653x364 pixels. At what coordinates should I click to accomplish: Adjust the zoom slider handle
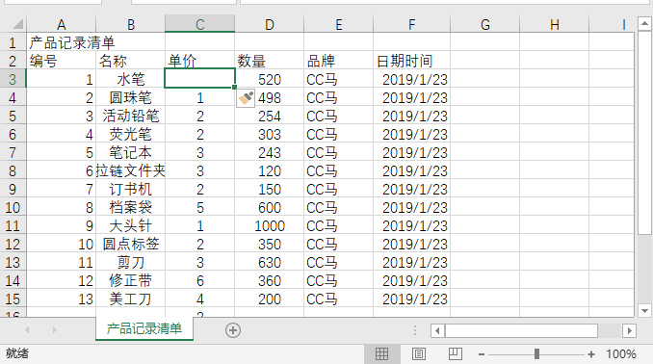pyautogui.click(x=536, y=354)
